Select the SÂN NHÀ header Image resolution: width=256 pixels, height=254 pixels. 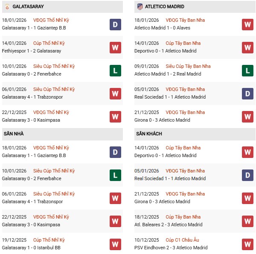(x=14, y=134)
